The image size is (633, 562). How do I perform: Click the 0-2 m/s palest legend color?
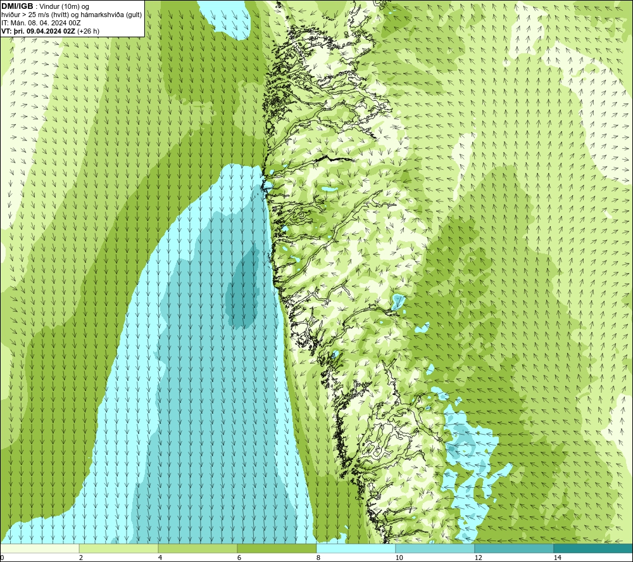(x=39, y=549)
